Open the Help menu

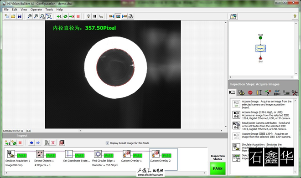[59, 10]
